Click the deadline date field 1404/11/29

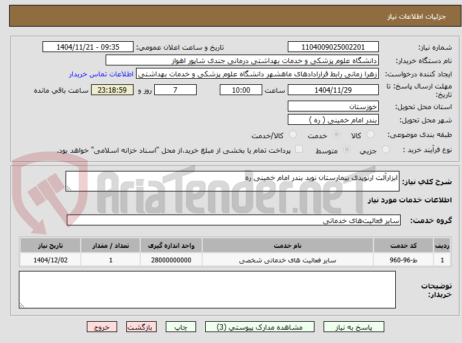[x=333, y=90]
